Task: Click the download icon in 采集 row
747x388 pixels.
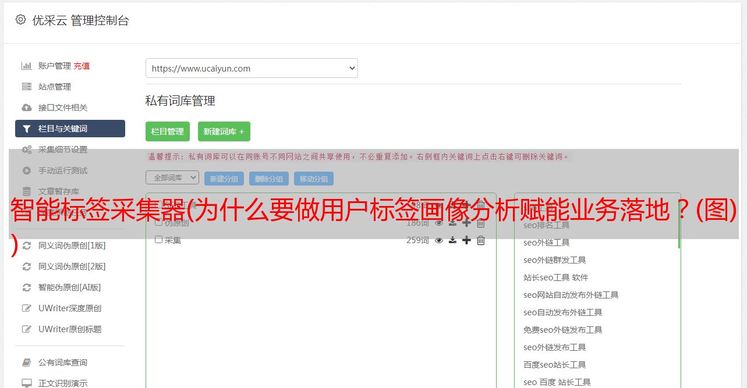Action: 452,240
